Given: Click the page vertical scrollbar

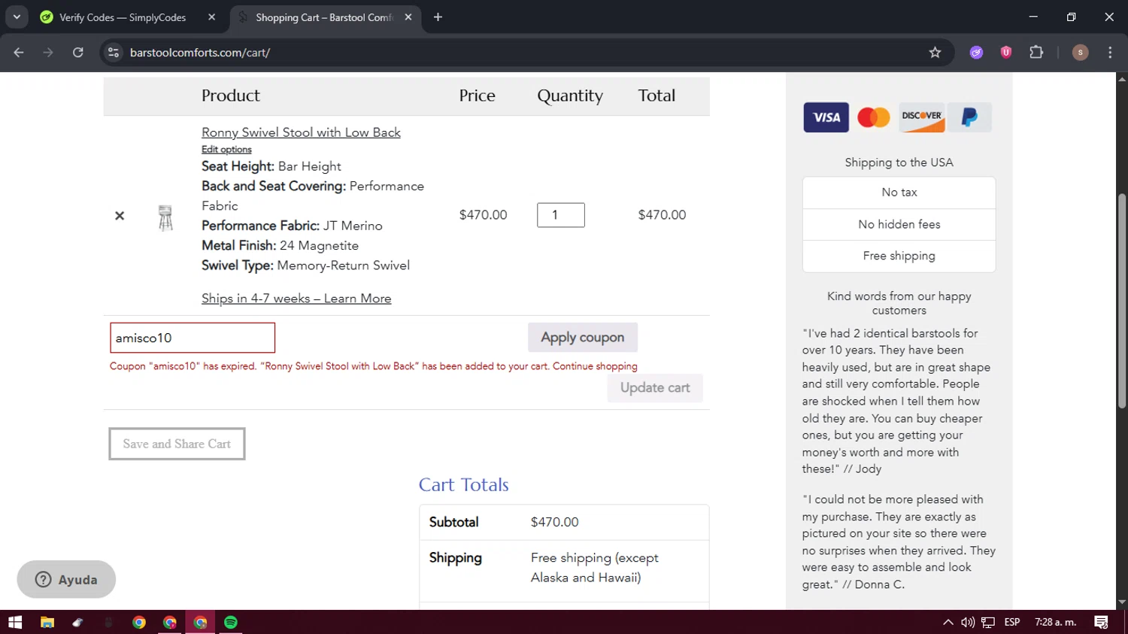Looking at the screenshot, I should 1122,302.
